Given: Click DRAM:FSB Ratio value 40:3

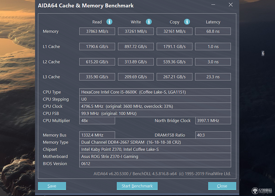Looking at the screenshot, I should click(x=213, y=135).
